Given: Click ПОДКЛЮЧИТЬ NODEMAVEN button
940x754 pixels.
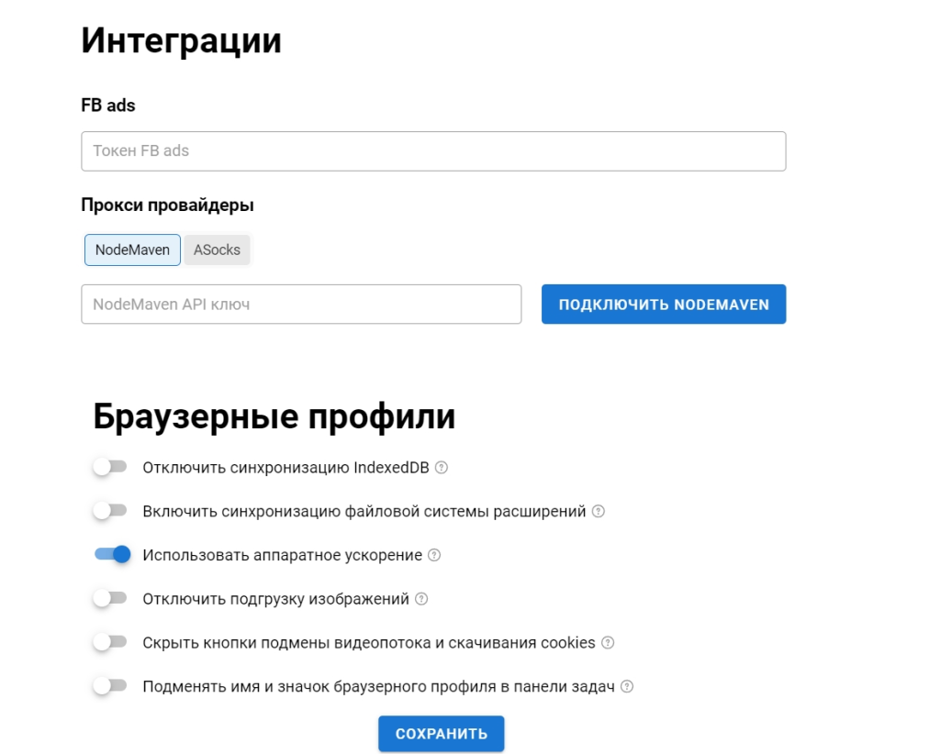Looking at the screenshot, I should point(664,305).
